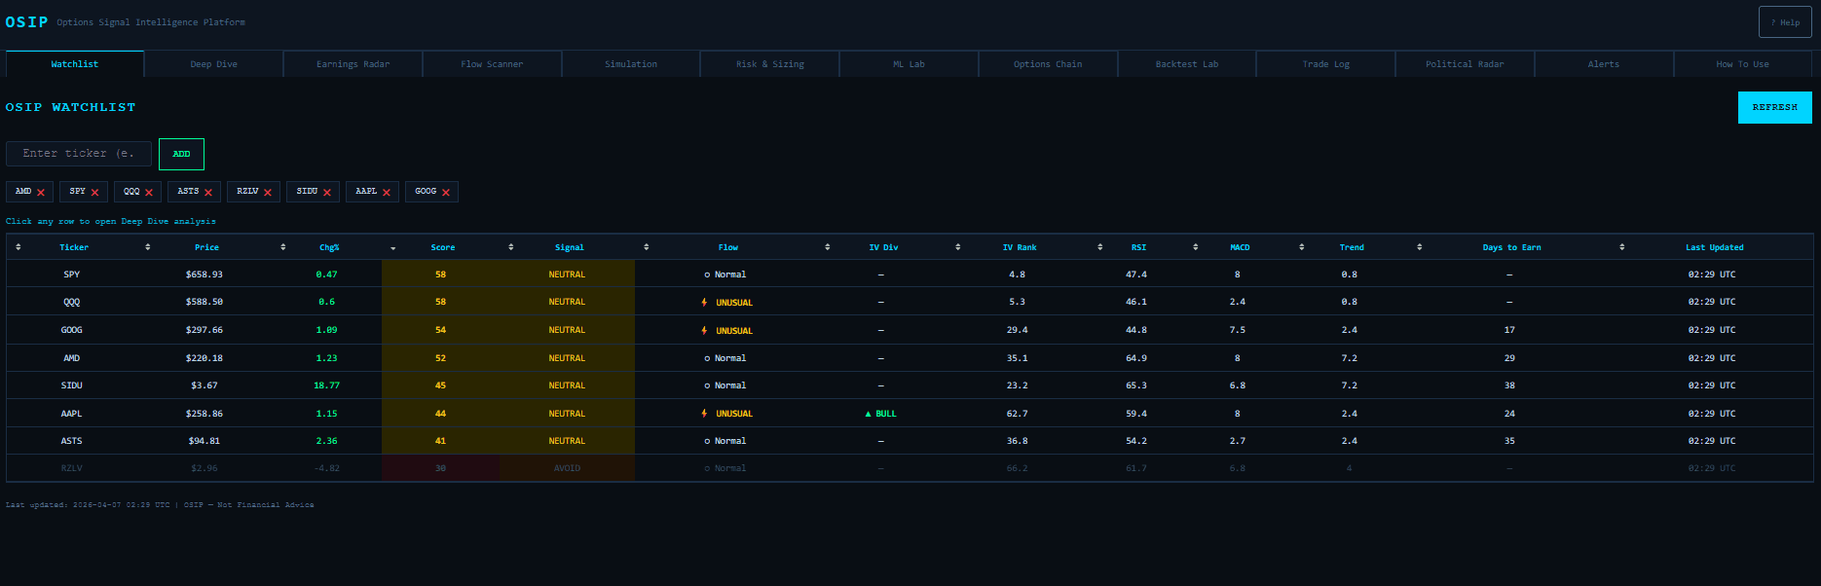The image size is (1821, 586).
Task: Click the REFRESH button
Action: [x=1775, y=107]
